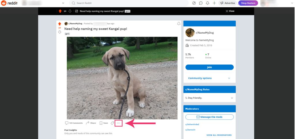This screenshot has width=295, height=139.
Task: Click the three-dot more options button
Action: pyautogui.click(x=118, y=123)
